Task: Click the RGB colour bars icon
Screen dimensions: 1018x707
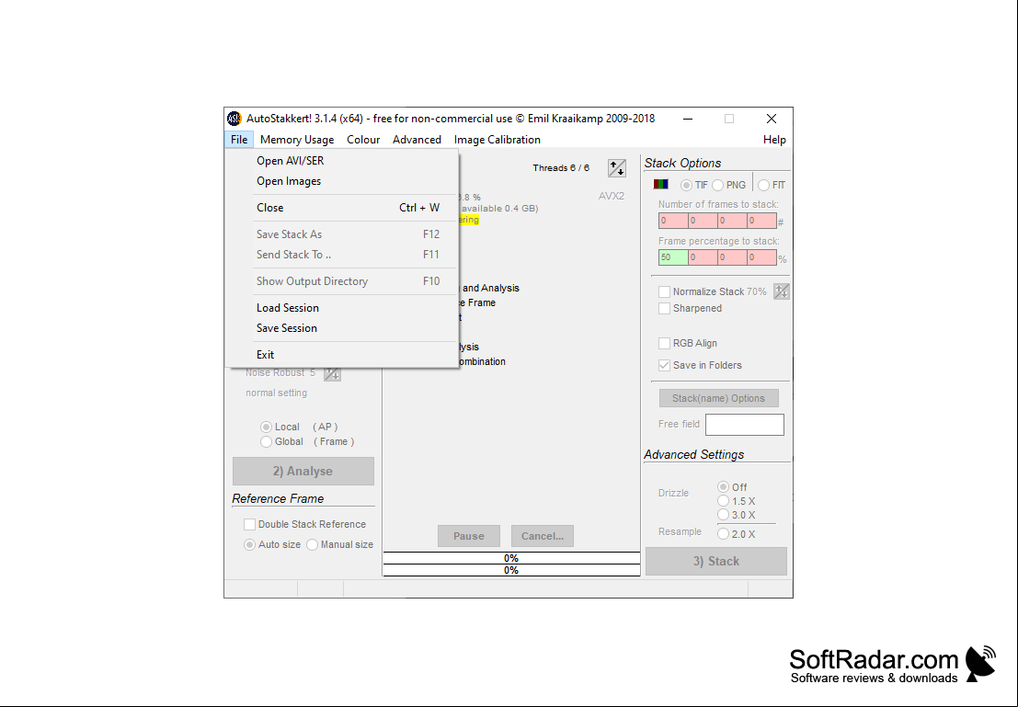Action: [x=661, y=185]
